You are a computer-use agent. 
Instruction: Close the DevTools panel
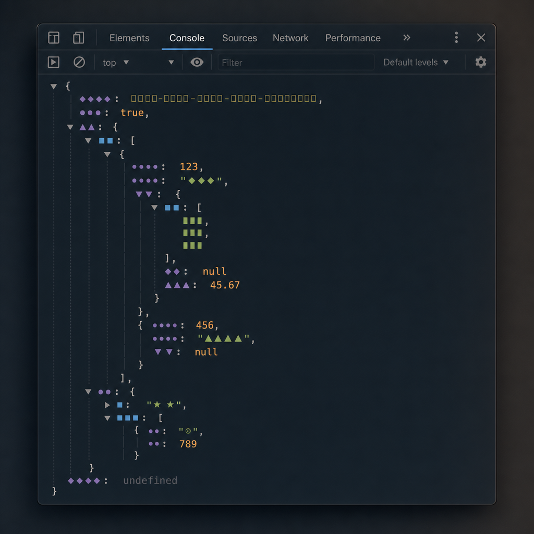(481, 38)
